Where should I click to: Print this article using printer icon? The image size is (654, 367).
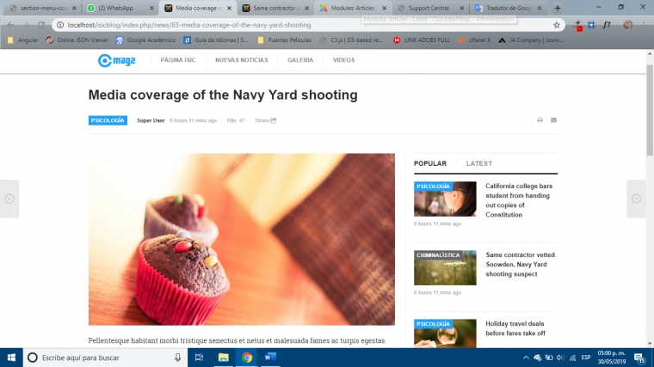(540, 120)
